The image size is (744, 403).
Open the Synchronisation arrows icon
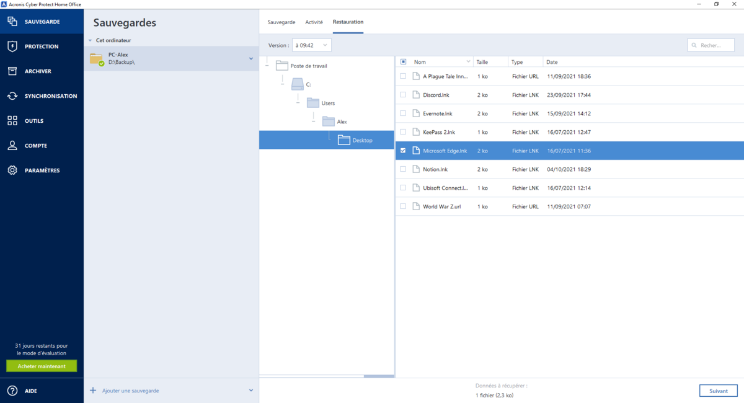pos(12,96)
